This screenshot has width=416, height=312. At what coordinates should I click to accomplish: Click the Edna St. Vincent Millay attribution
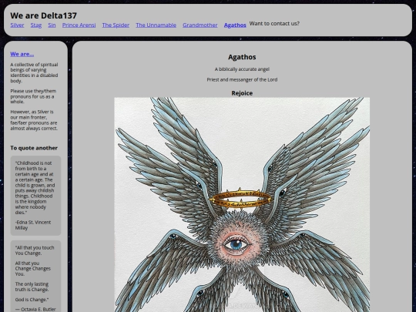tap(33, 225)
